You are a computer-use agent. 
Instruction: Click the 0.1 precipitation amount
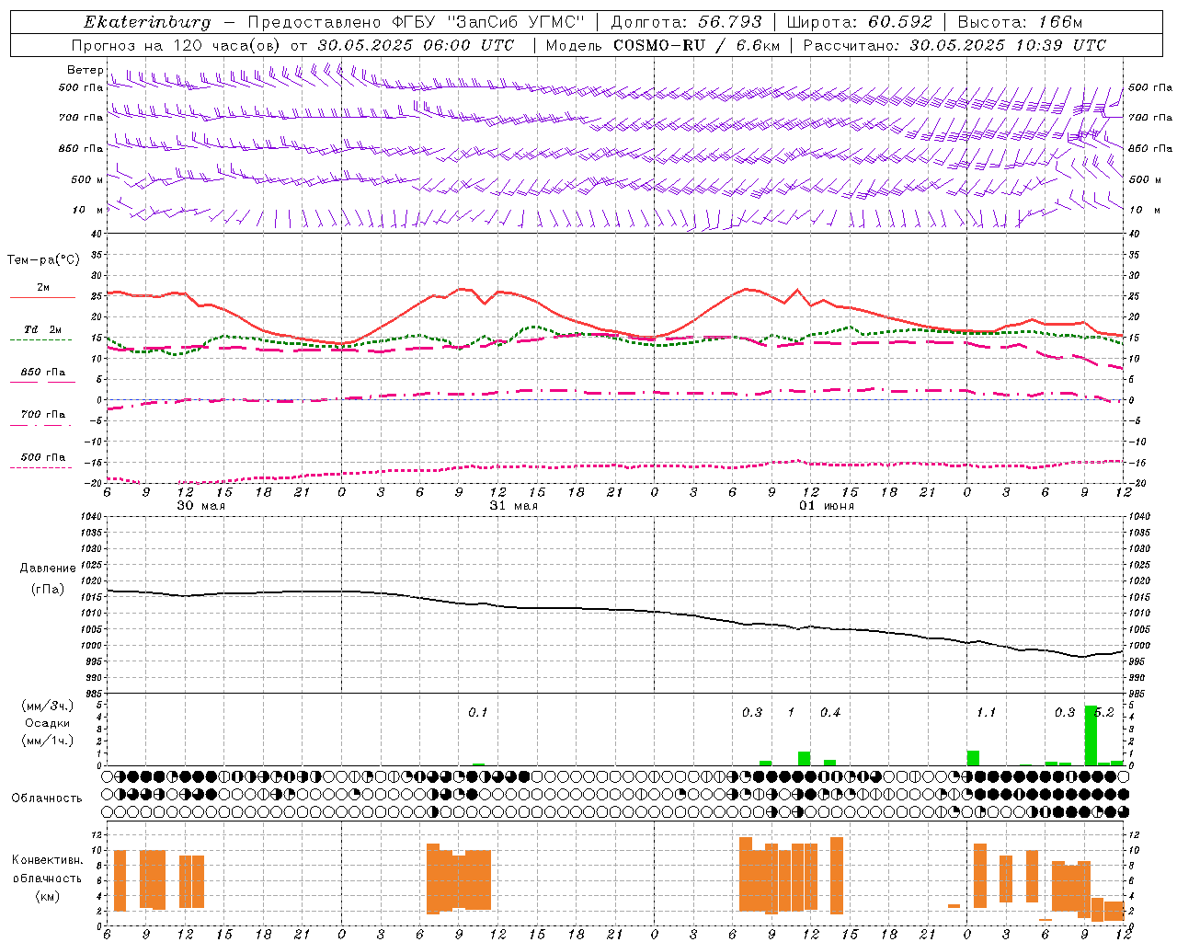(477, 713)
